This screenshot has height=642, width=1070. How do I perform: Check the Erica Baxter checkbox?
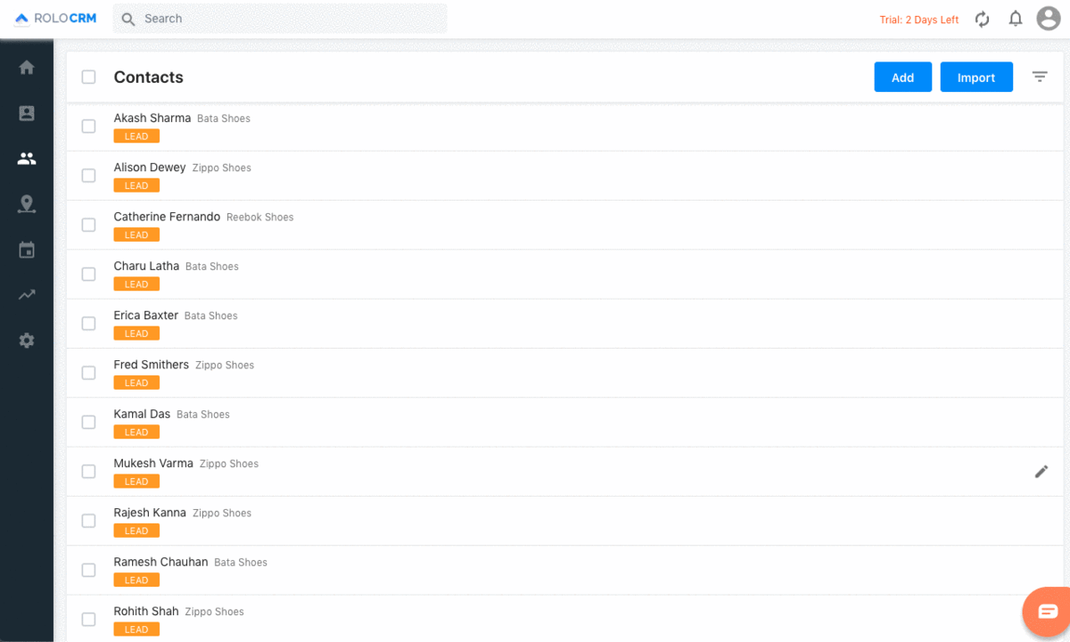tap(88, 324)
